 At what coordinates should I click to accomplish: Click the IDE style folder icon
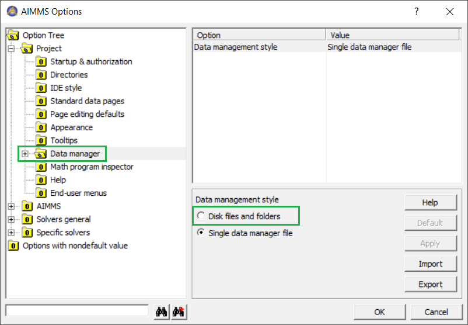click(x=41, y=88)
